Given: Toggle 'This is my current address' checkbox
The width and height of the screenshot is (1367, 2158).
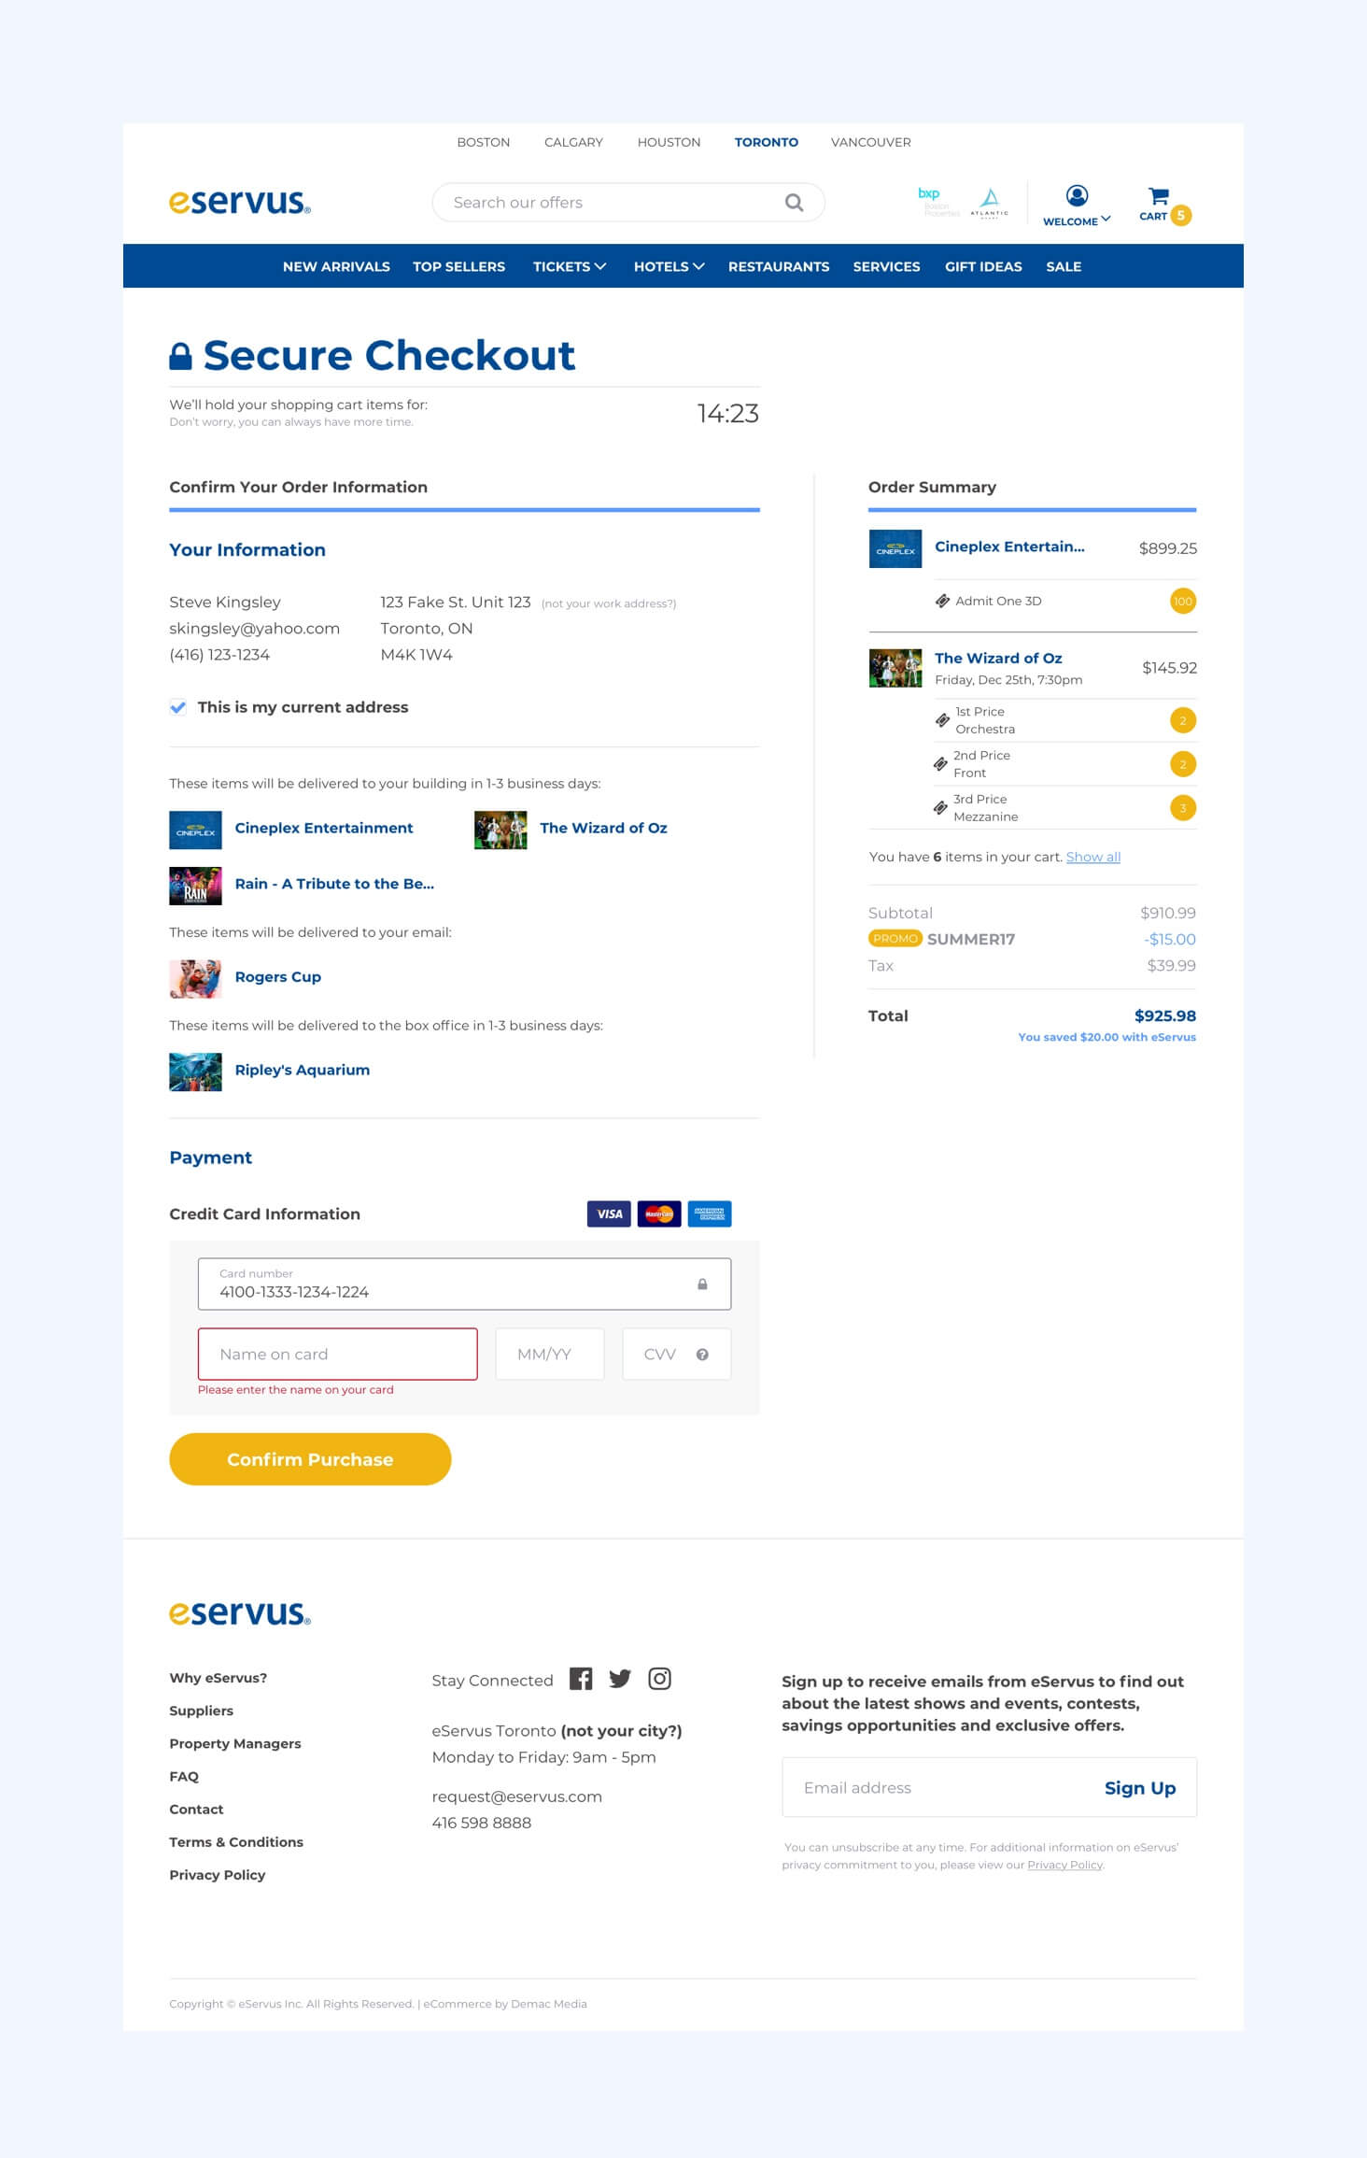Looking at the screenshot, I should click(x=177, y=707).
